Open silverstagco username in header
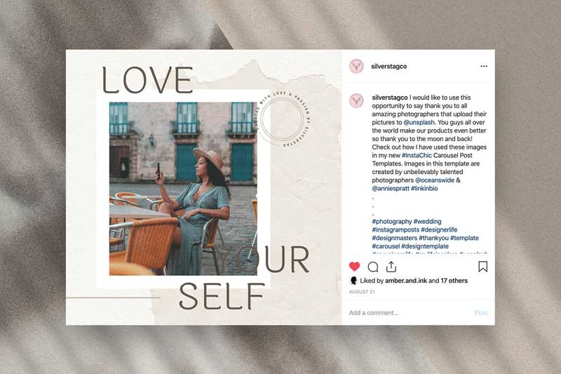Viewport: 561px width, 374px height. (x=389, y=66)
